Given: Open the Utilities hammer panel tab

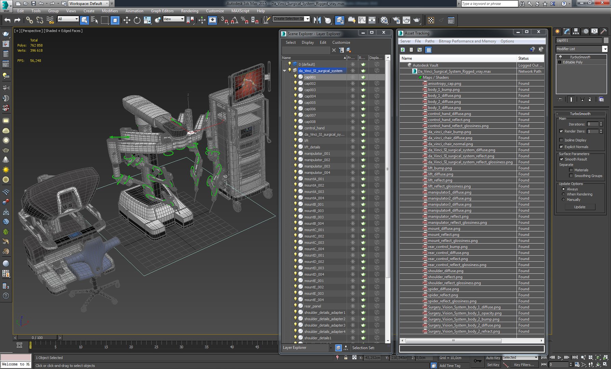Looking at the screenshot, I should point(604,31).
